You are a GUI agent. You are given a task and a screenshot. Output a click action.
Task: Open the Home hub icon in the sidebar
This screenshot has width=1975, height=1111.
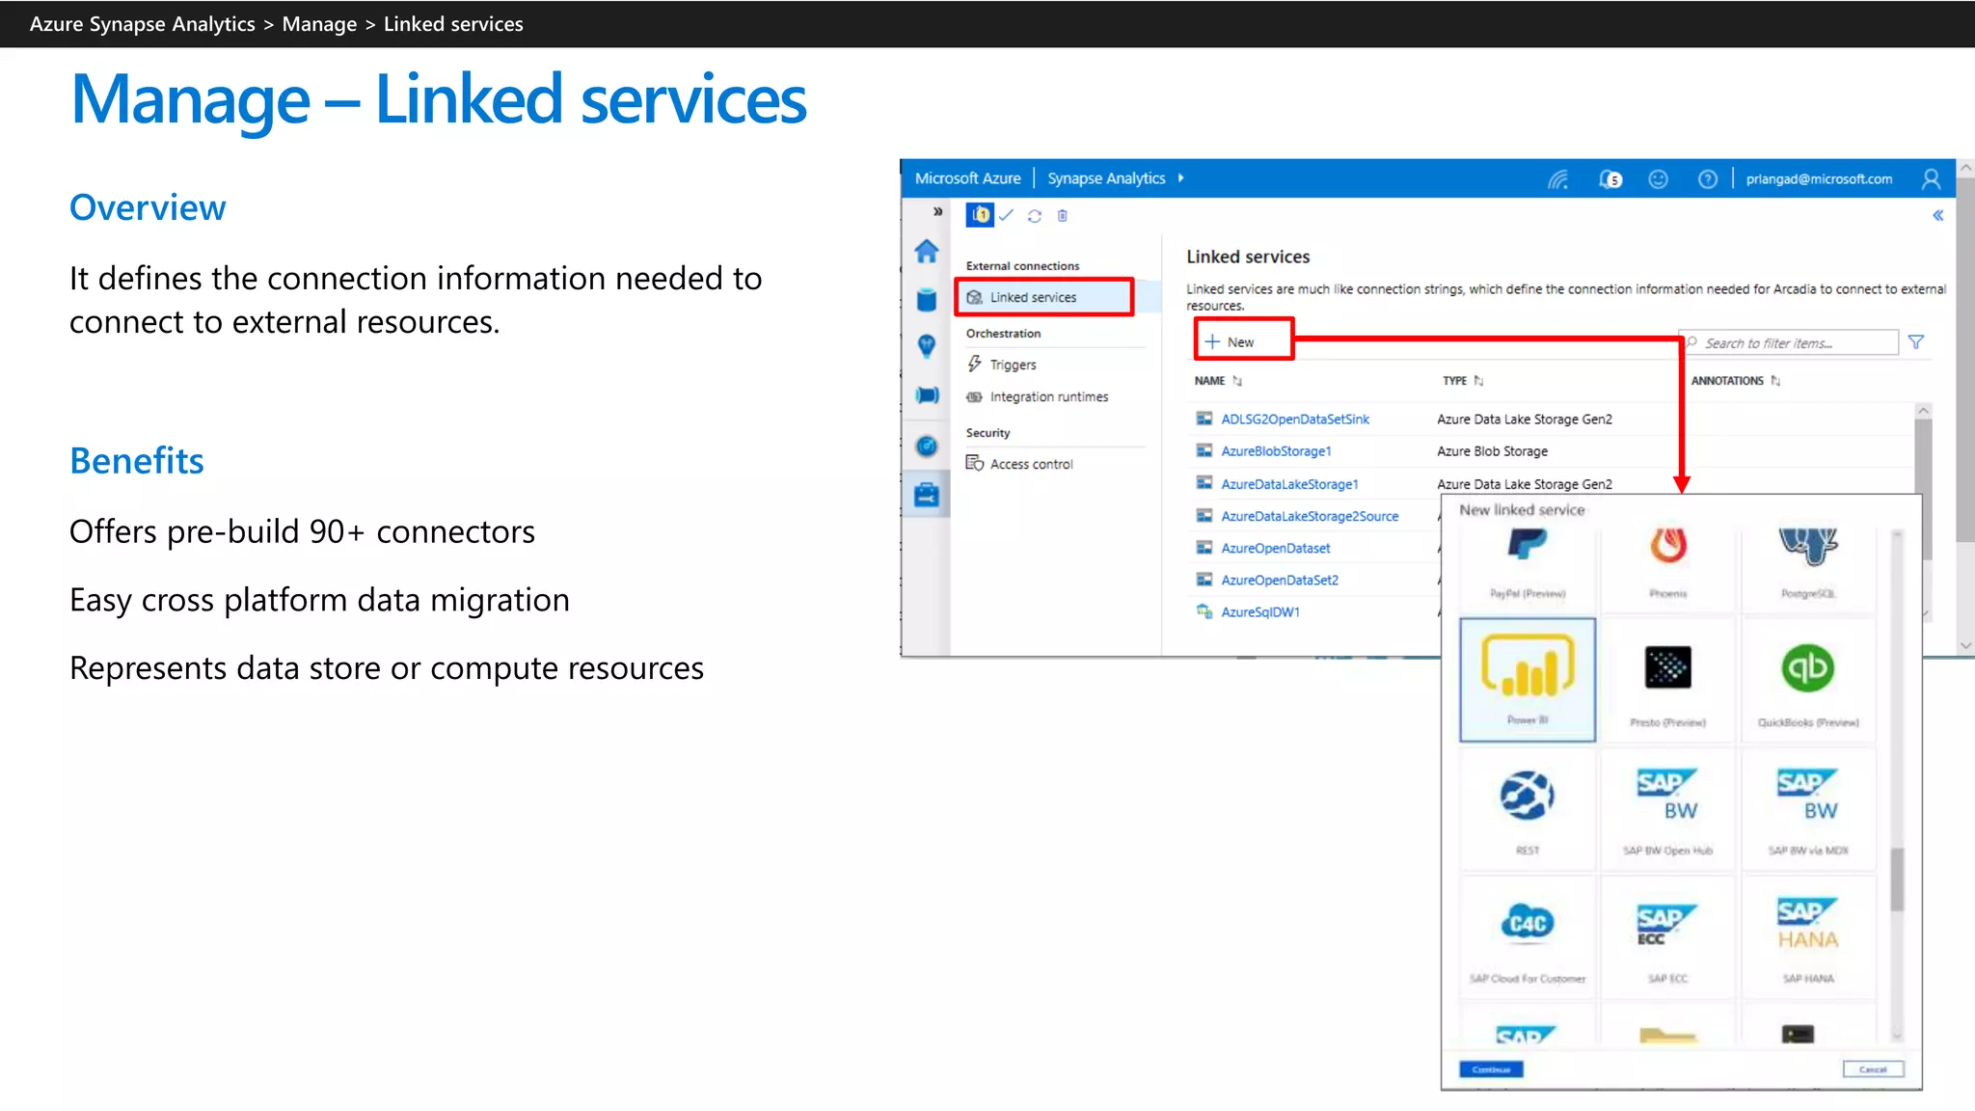[x=927, y=252]
